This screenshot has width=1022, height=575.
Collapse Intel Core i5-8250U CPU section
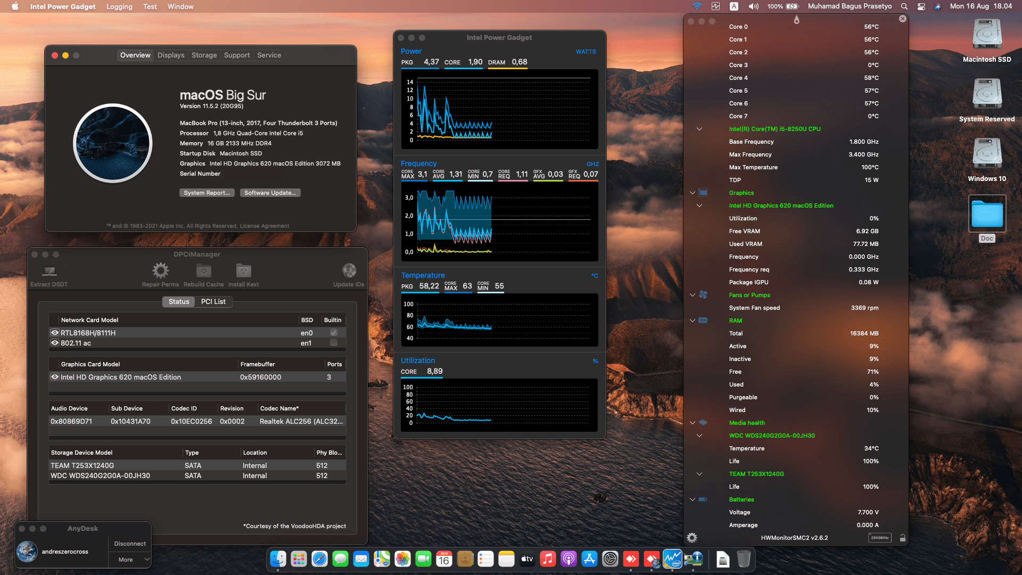point(699,129)
